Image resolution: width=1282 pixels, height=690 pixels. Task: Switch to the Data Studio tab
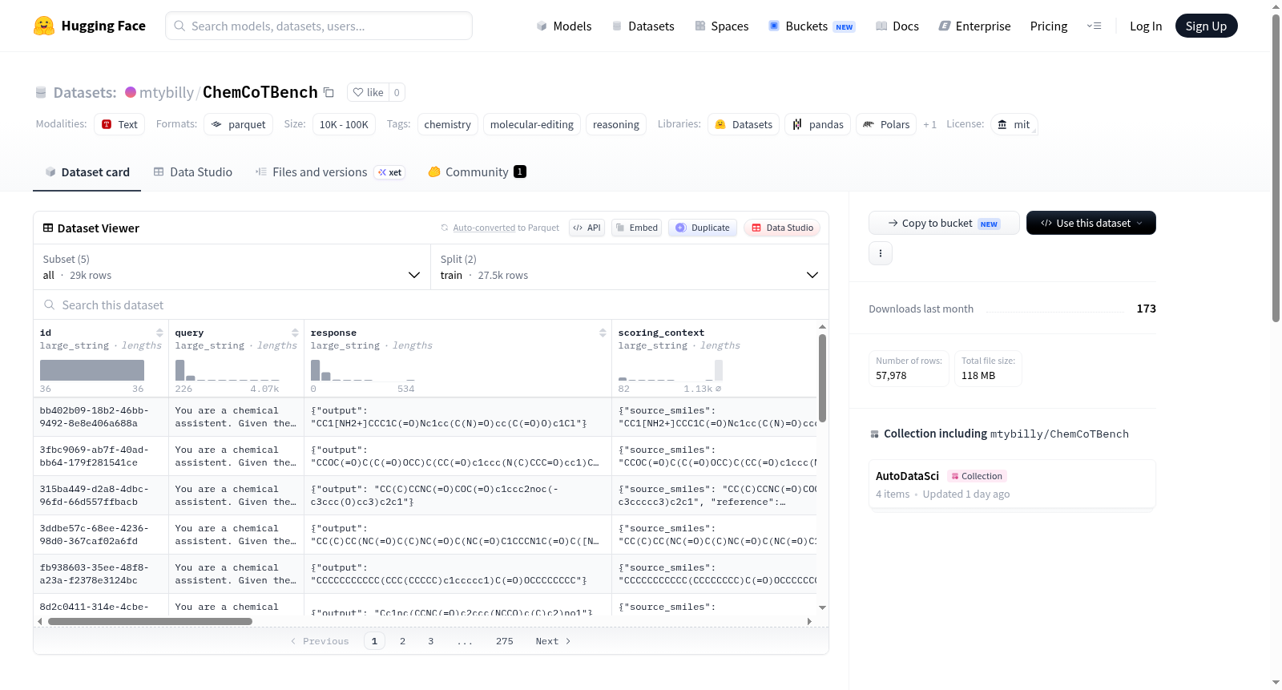pos(193,171)
